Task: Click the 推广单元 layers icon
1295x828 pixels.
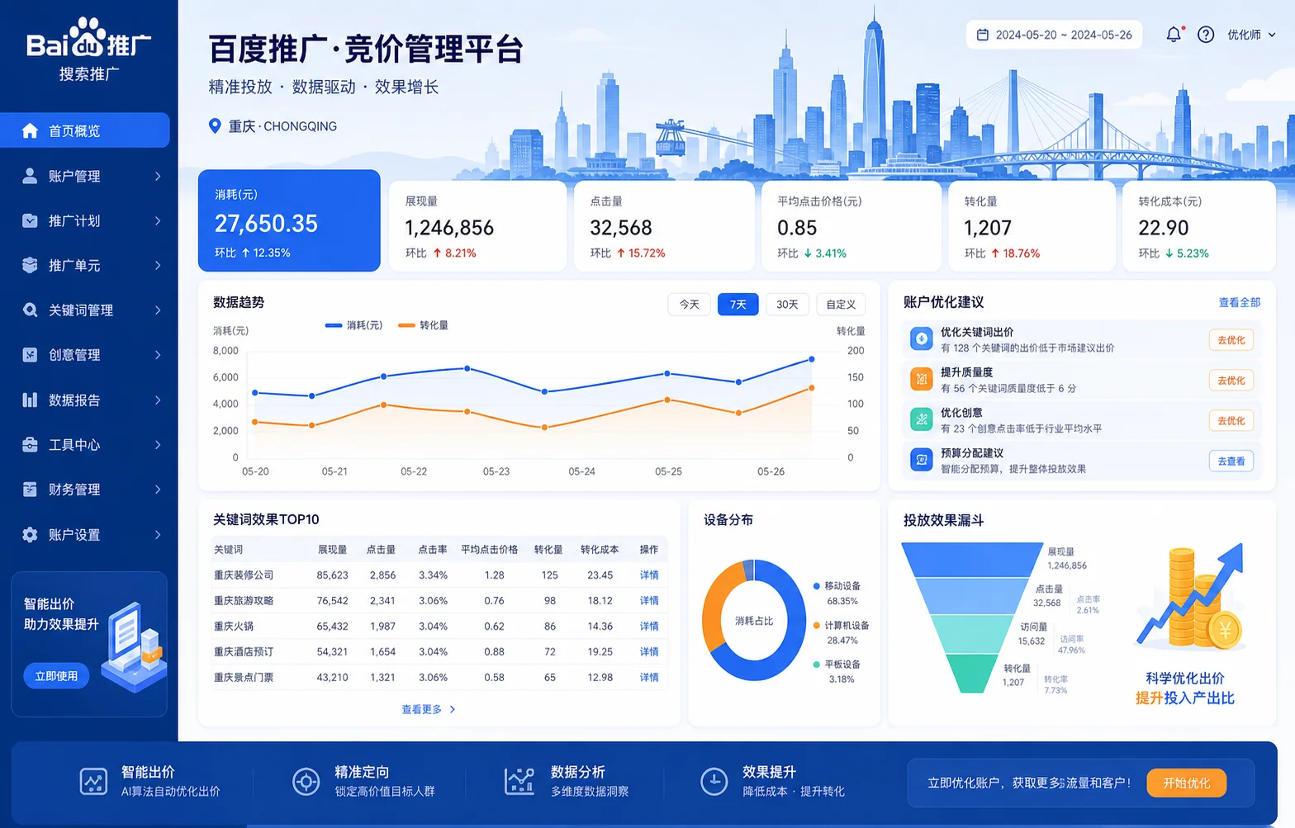Action: tap(30, 265)
